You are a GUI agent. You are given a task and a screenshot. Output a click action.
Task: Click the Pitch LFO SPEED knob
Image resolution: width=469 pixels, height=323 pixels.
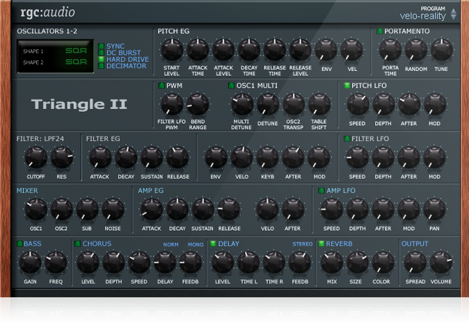pos(358,104)
